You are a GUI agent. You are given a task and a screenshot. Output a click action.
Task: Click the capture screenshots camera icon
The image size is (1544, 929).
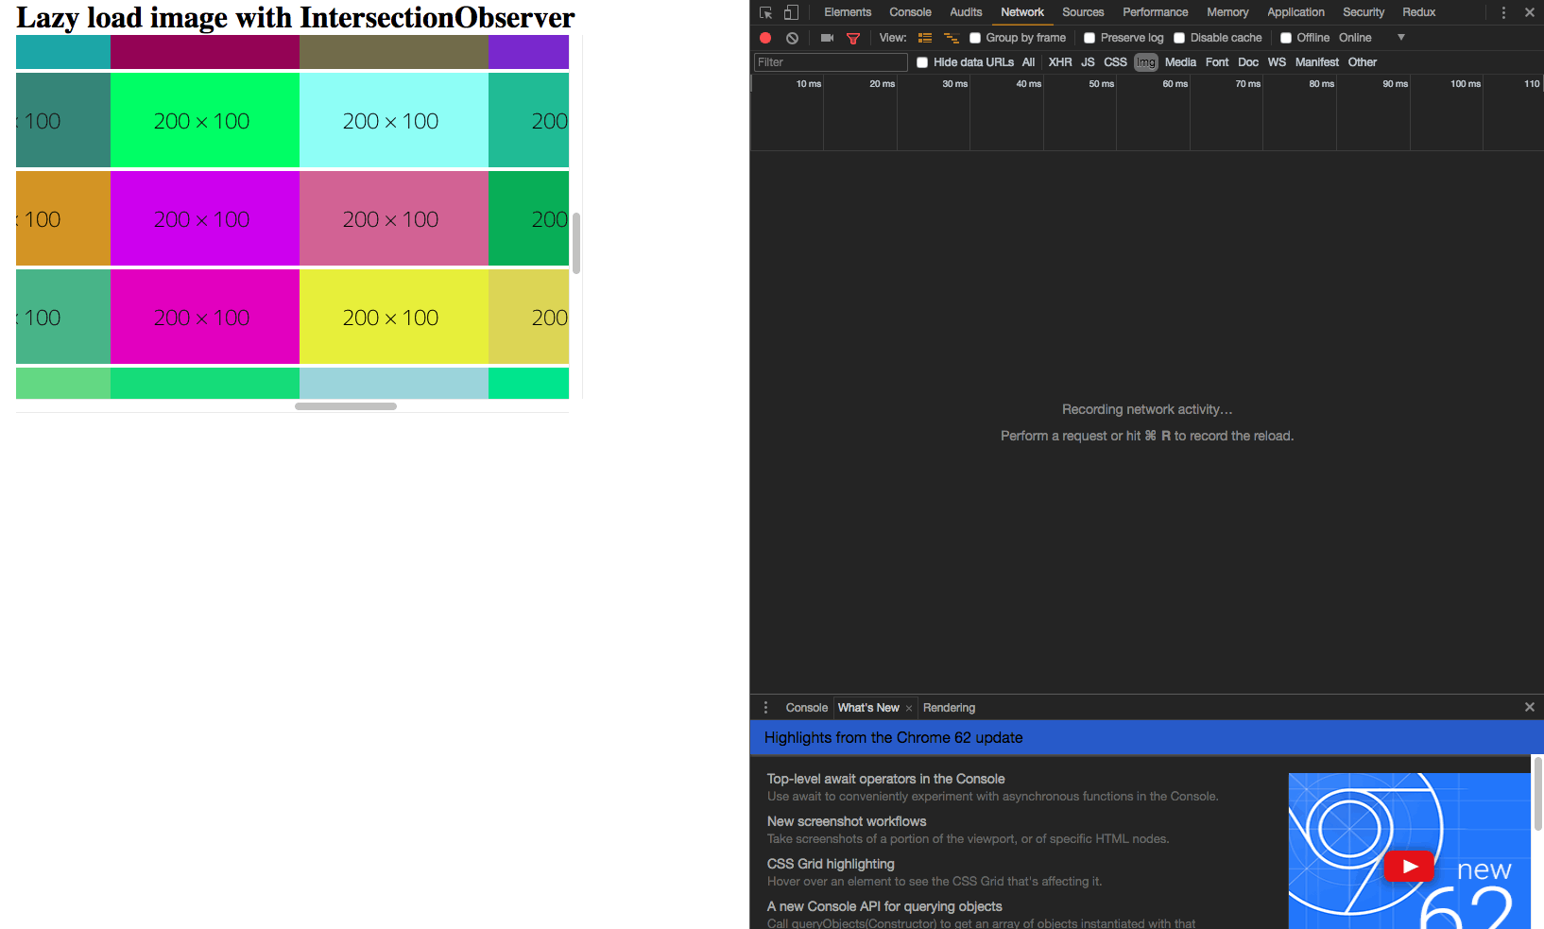(x=827, y=38)
